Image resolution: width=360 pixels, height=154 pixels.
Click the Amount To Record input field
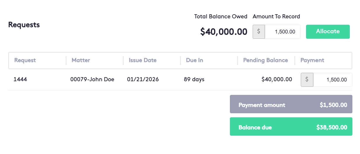[282, 32]
